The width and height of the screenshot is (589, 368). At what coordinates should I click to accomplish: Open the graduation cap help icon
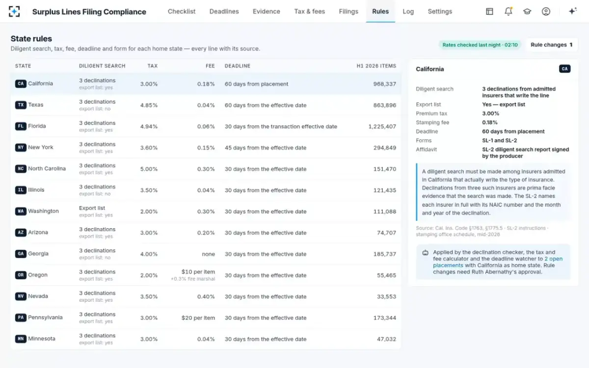(x=527, y=11)
